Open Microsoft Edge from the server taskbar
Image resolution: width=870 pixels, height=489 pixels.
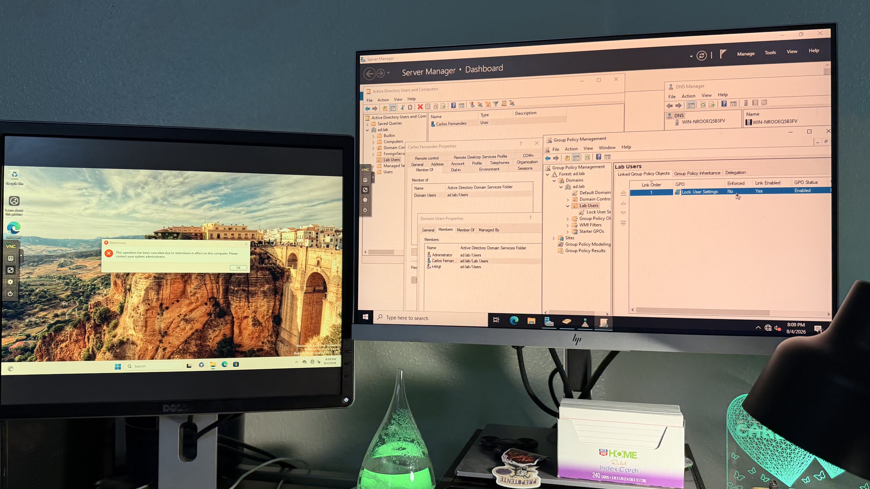[x=514, y=320]
